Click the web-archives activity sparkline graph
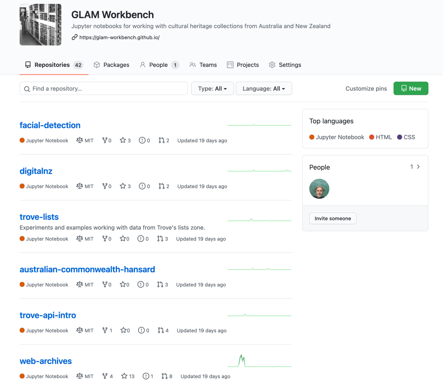Image resolution: width=443 pixels, height=390 pixels. 259,361
